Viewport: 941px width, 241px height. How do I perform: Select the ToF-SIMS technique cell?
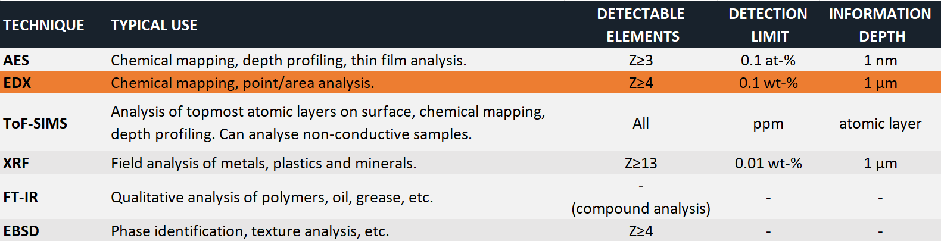(35, 123)
